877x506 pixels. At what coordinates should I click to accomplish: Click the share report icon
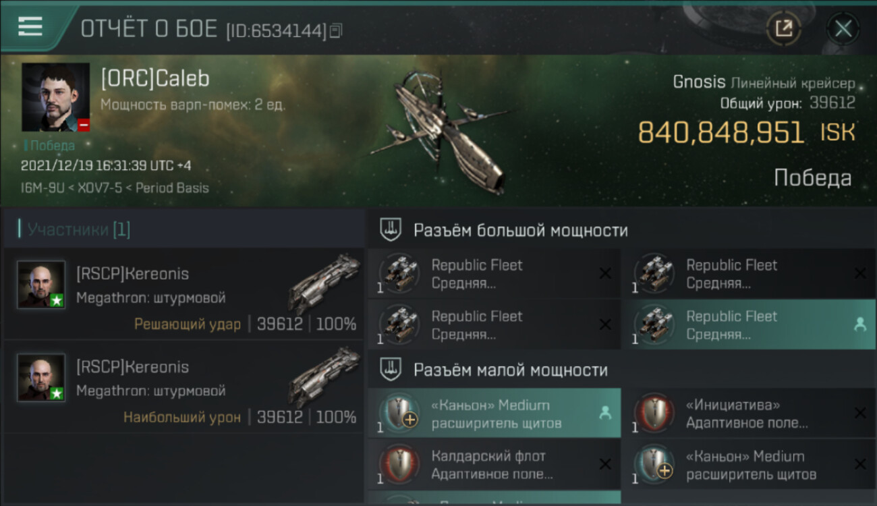click(x=784, y=28)
